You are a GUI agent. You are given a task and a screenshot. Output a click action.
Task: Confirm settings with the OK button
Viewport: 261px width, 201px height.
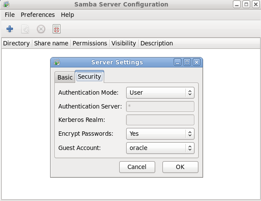point(180,167)
